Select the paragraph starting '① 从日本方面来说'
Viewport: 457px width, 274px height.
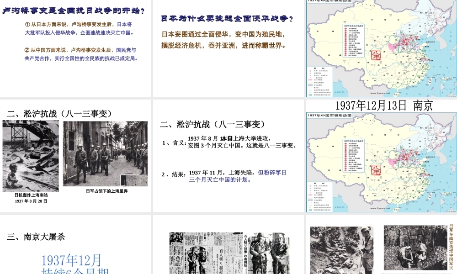[79, 28]
